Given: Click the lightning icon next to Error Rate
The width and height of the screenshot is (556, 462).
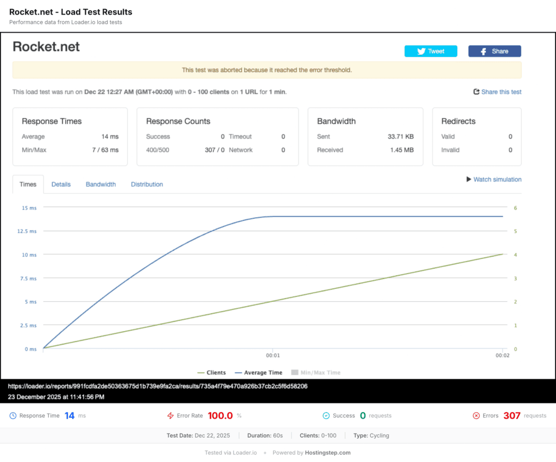Looking at the screenshot, I should (171, 416).
